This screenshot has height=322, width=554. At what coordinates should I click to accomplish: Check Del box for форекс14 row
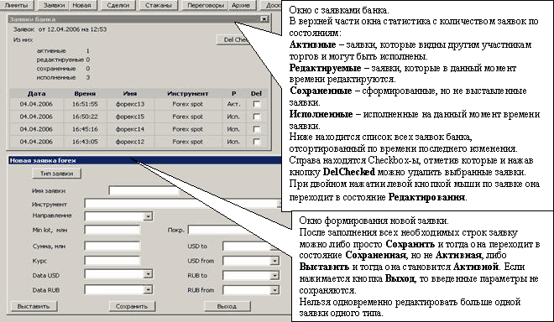coord(257,129)
